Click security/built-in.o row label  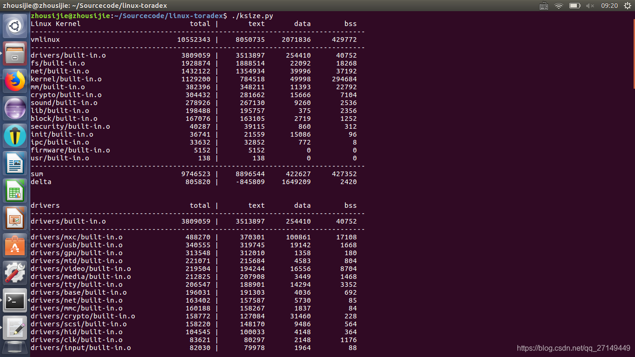pyautogui.click(x=70, y=126)
